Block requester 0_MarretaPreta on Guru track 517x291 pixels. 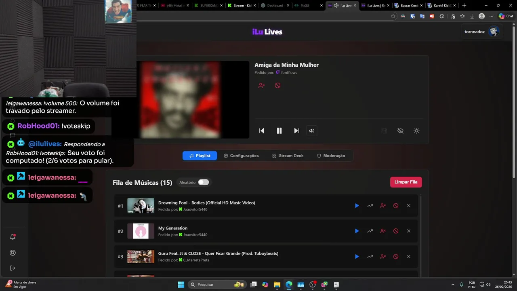(x=382, y=257)
